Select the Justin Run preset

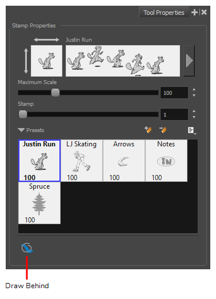point(39,161)
